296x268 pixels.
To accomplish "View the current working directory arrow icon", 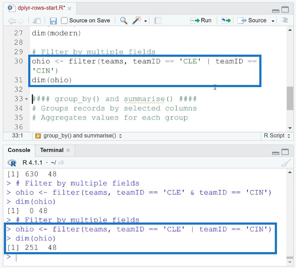I will [x=61, y=162].
